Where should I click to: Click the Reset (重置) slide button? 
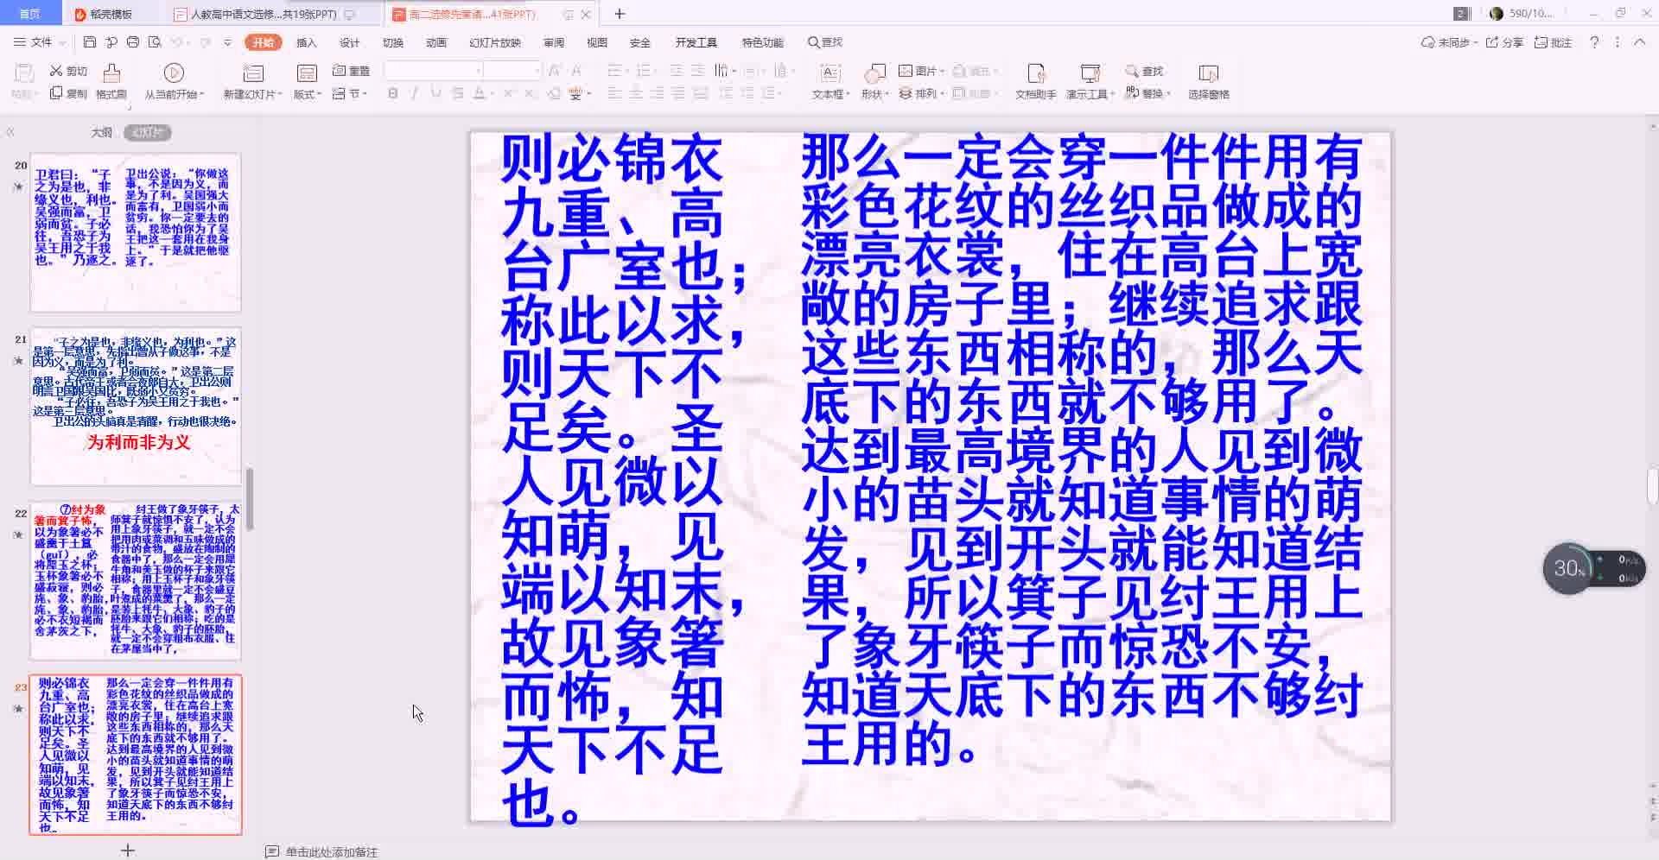coord(351,71)
